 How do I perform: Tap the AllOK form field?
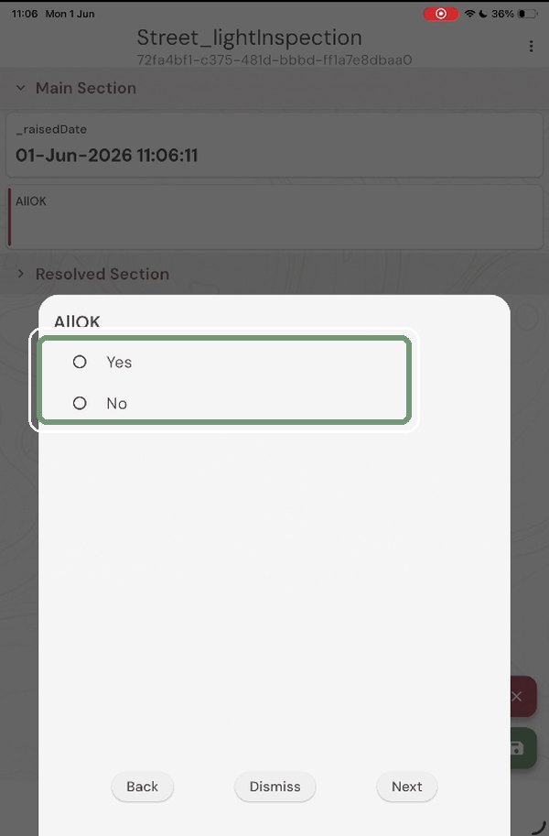274,217
